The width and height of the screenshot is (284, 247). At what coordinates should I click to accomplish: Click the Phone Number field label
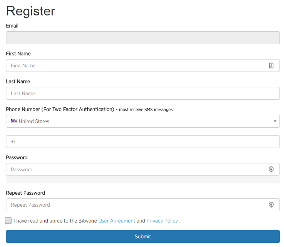click(89, 109)
